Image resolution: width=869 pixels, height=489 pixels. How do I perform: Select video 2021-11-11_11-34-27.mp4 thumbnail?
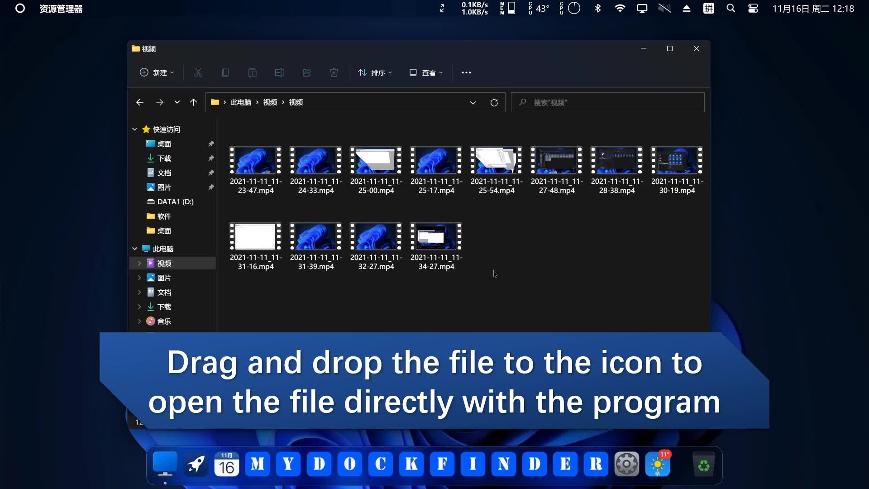click(436, 236)
